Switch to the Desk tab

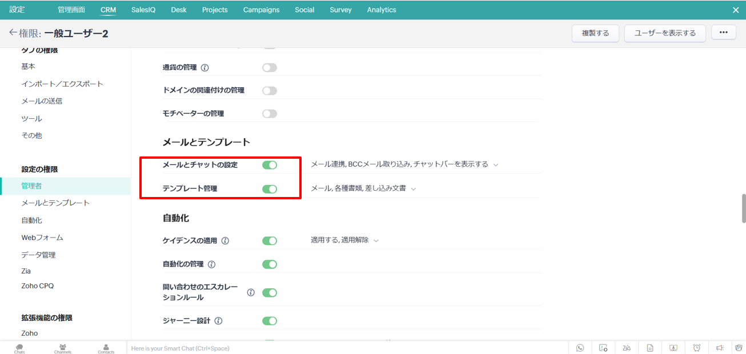tap(179, 10)
